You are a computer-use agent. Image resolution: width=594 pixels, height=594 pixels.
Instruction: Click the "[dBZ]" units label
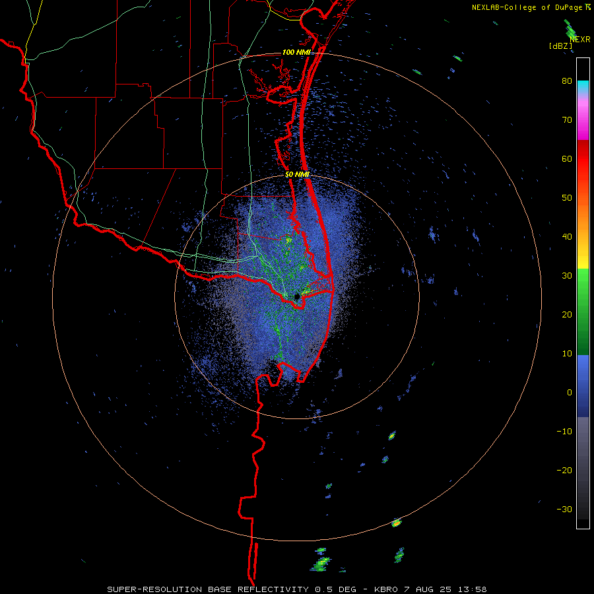point(560,46)
